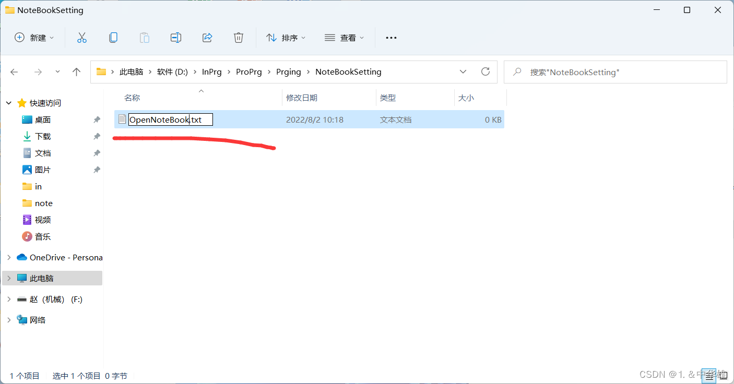The height and width of the screenshot is (384, 734).
Task: Open the in folder in sidebar
Action: click(38, 186)
